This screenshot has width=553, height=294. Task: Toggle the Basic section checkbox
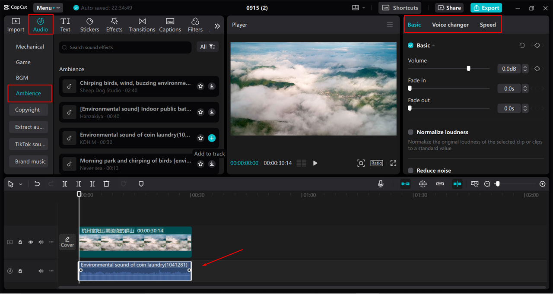pyautogui.click(x=411, y=45)
